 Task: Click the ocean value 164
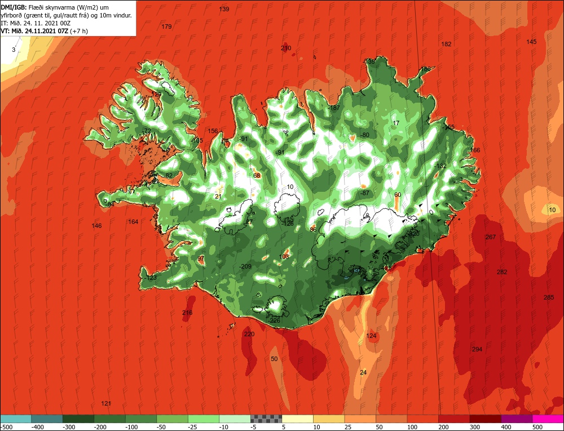(x=133, y=222)
